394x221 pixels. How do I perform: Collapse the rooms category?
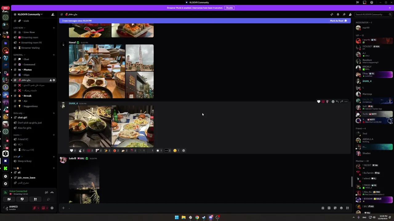tap(17, 135)
